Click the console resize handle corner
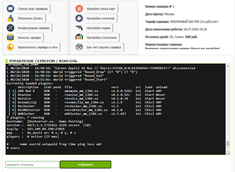This screenshot has width=235, height=172. [x=229, y=153]
